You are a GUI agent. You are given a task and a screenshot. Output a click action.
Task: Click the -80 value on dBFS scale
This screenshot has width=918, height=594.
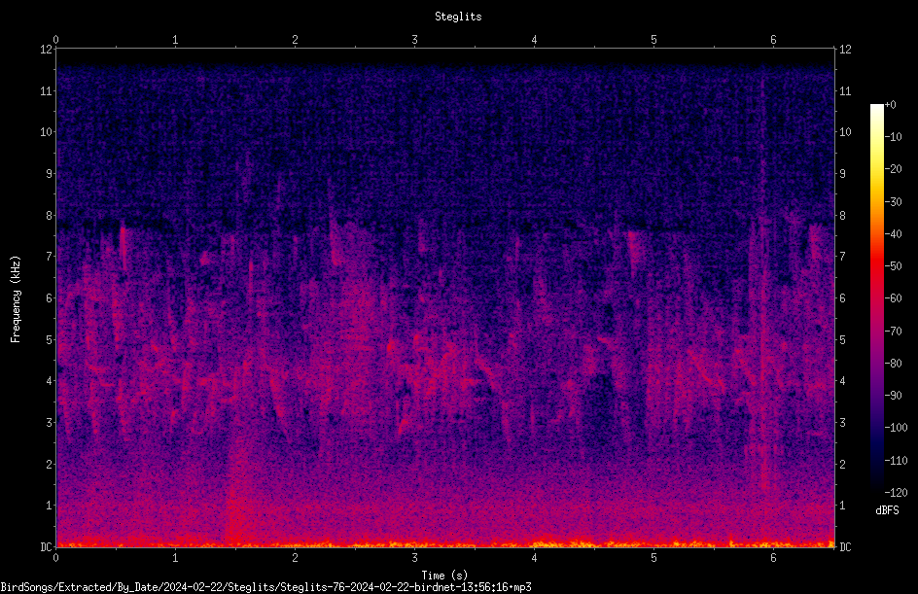point(893,364)
